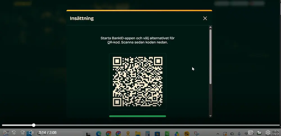This screenshot has width=281, height=136.
Task: Click the dialog's vertical scrollbar thumb
Action: pyautogui.click(x=210, y=57)
